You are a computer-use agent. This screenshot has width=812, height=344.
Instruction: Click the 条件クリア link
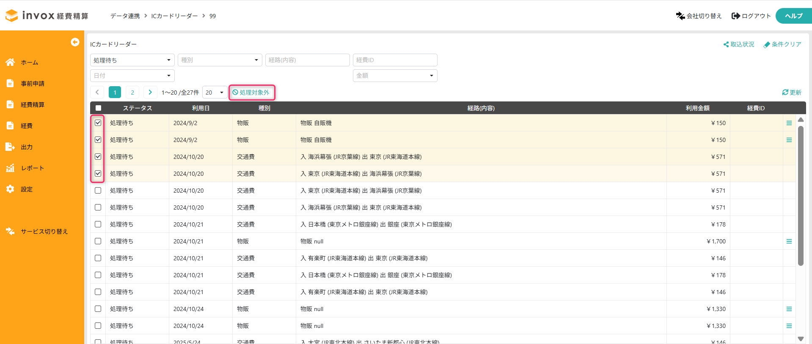click(x=782, y=44)
